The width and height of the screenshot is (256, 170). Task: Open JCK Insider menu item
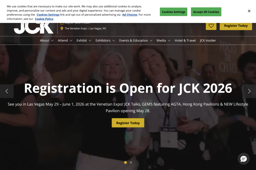pos(208,41)
